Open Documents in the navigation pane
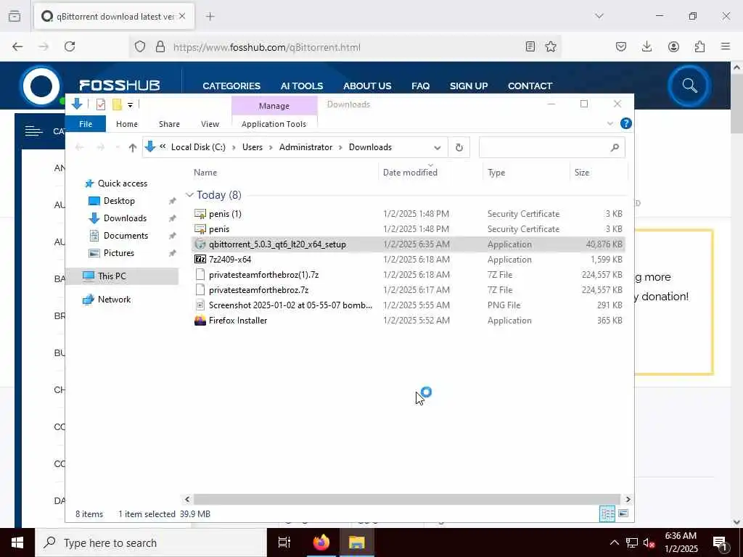Image resolution: width=743 pixels, height=557 pixels. 126,236
